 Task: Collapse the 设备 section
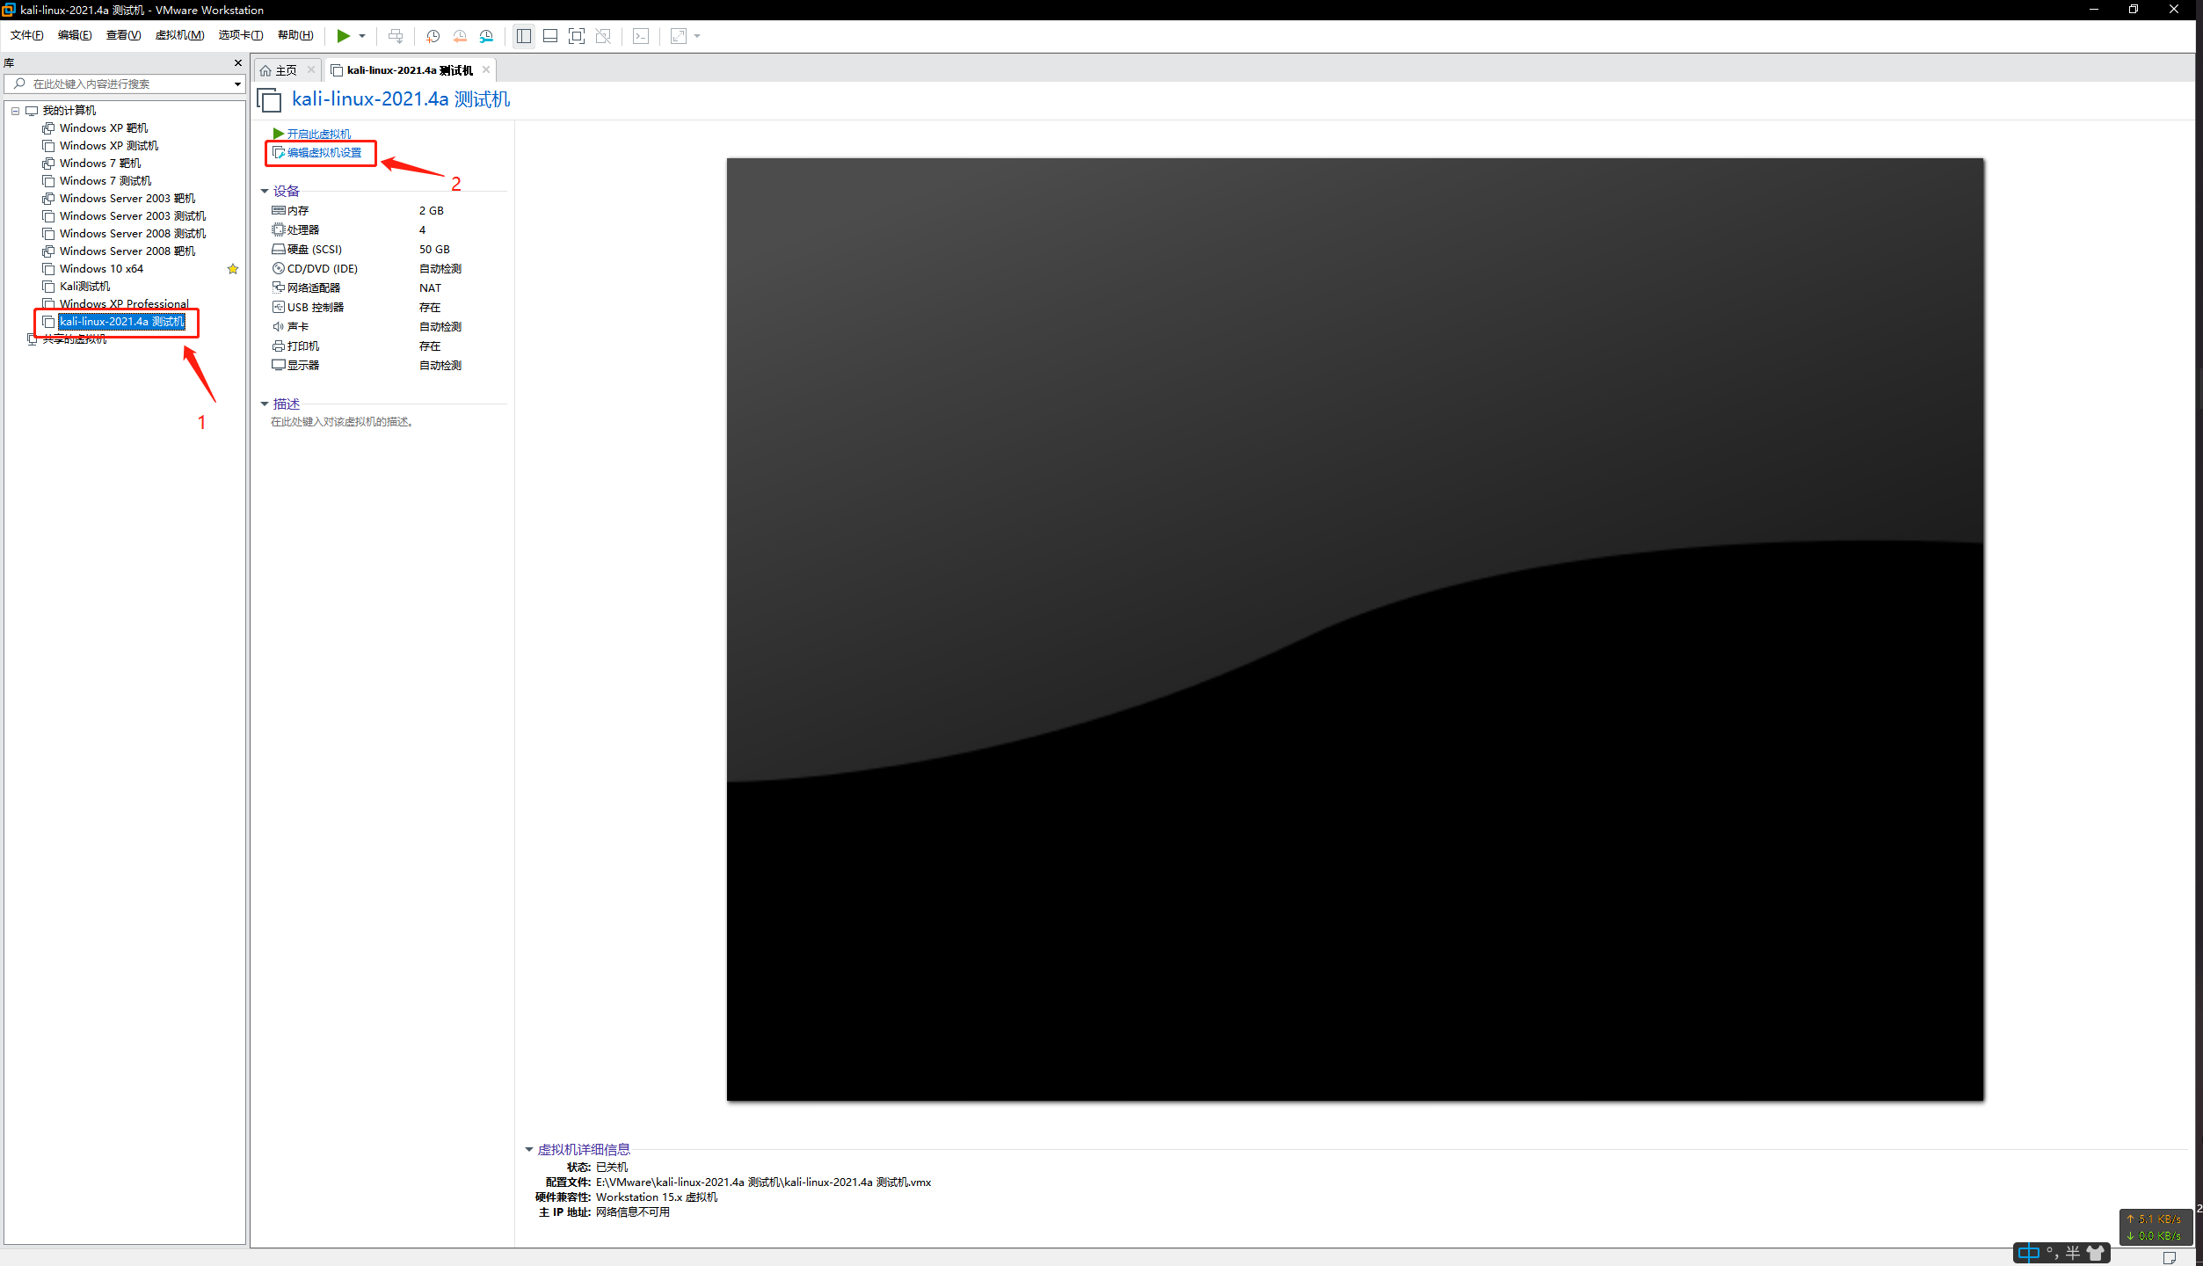[265, 191]
